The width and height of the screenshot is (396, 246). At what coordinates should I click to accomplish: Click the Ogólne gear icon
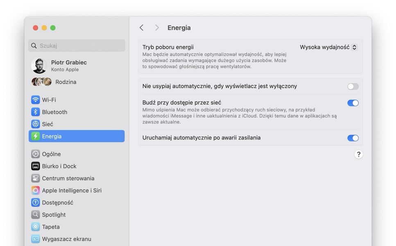[x=35, y=154]
